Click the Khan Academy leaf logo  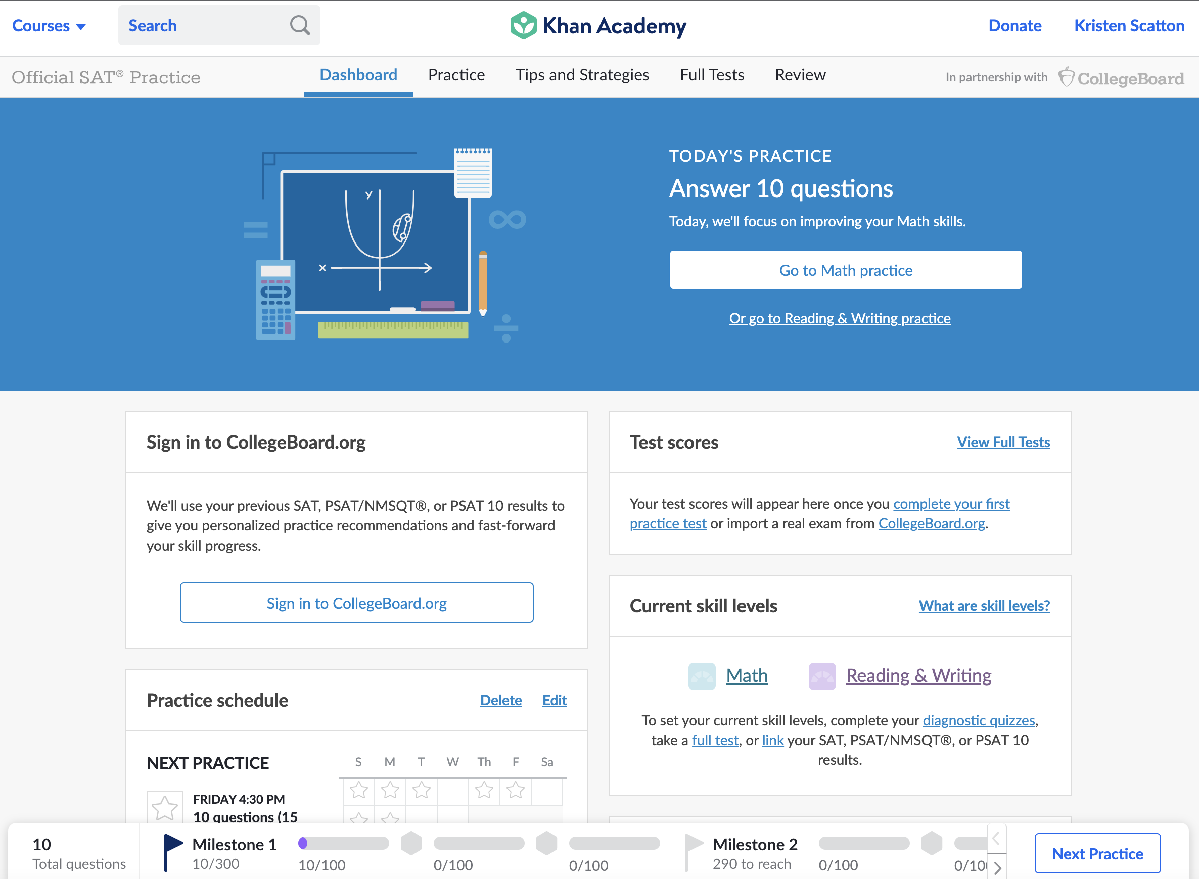click(523, 25)
